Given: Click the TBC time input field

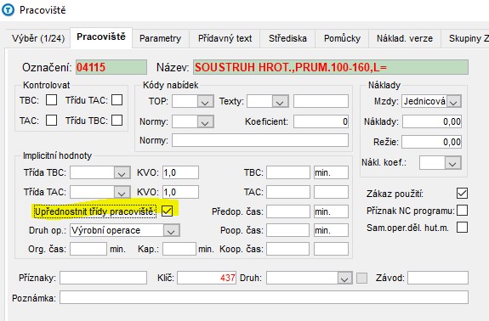Looking at the screenshot, I should (288, 172).
